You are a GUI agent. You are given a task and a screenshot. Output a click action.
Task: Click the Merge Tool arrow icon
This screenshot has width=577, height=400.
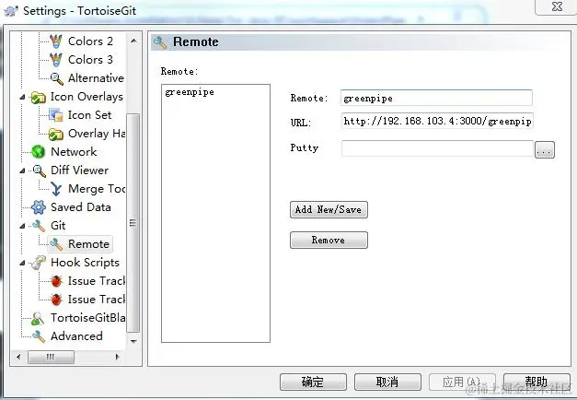point(56,189)
